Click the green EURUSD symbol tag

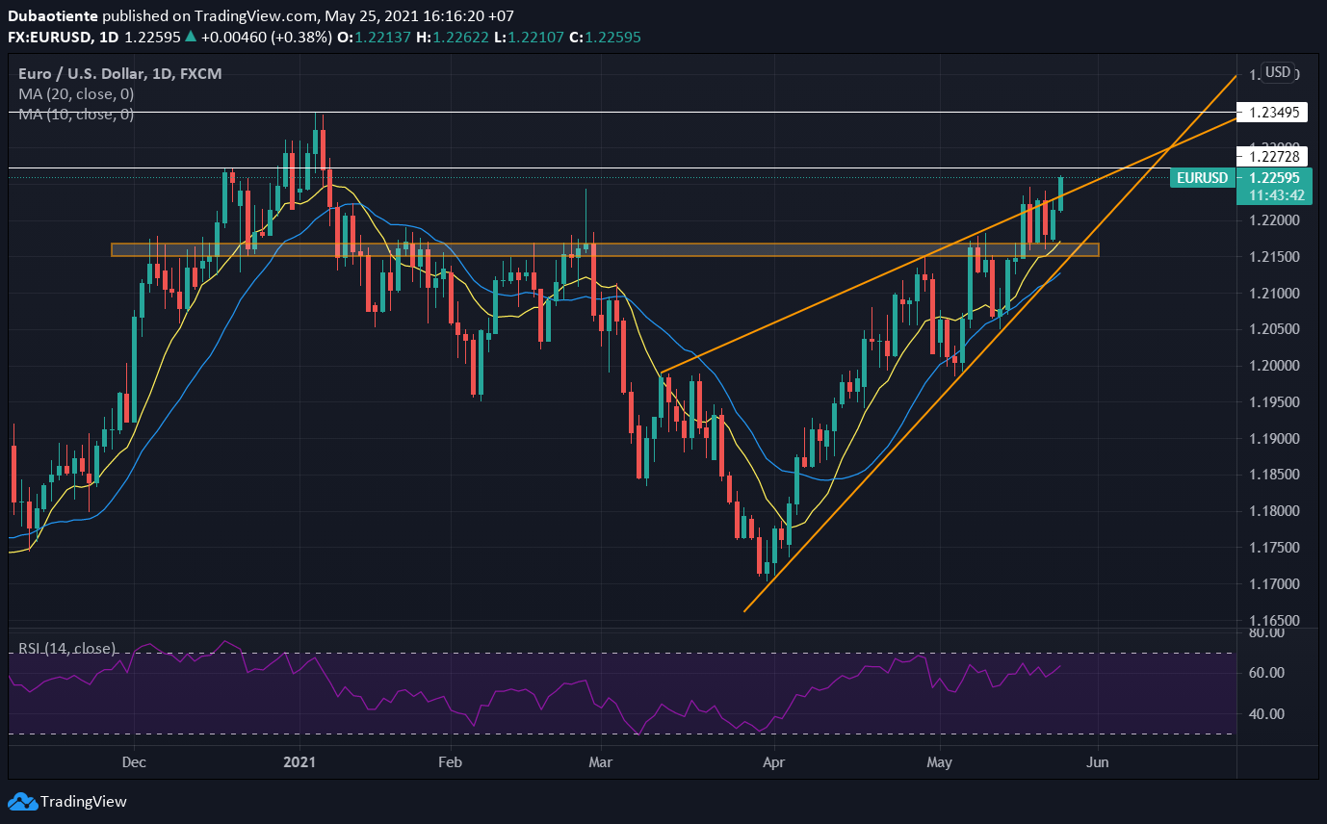tap(1203, 178)
